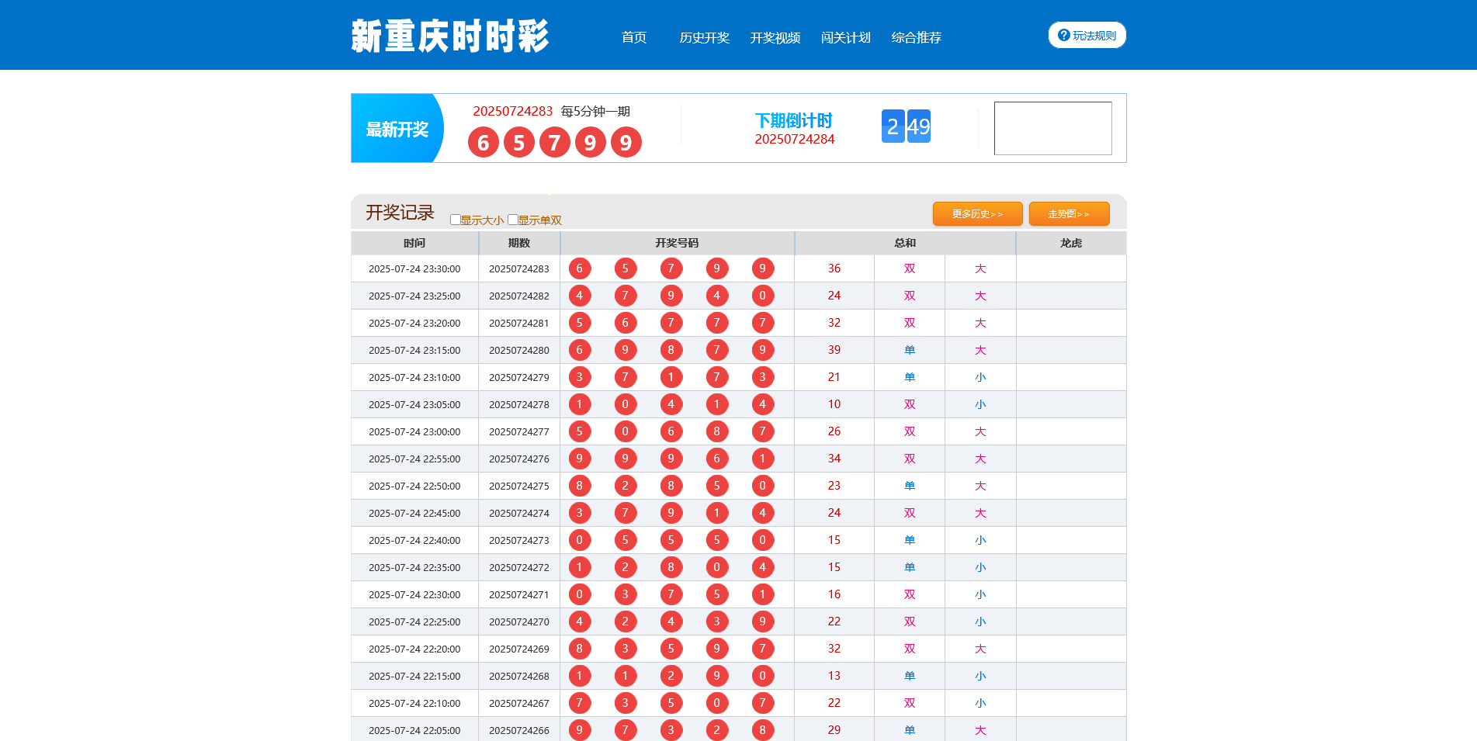
Task: Click the 新重庆时时彩 site logo
Action: [449, 36]
